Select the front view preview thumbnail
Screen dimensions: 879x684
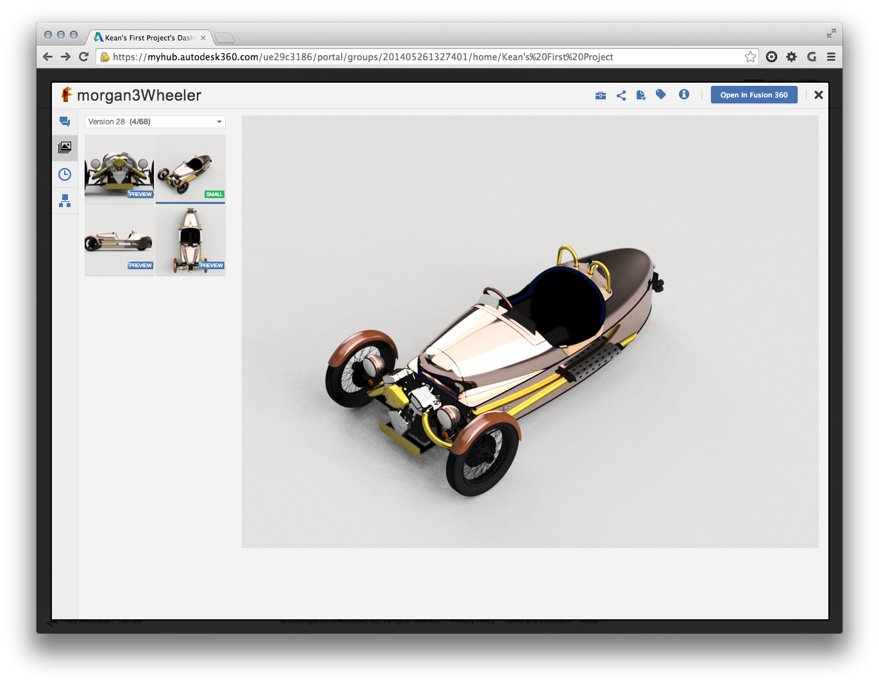(119, 169)
